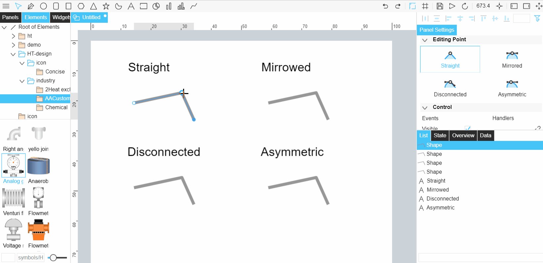Viewport: 543px width, 263px height.
Task: Toggle the selection bounds icon
Action: [x=413, y=6]
